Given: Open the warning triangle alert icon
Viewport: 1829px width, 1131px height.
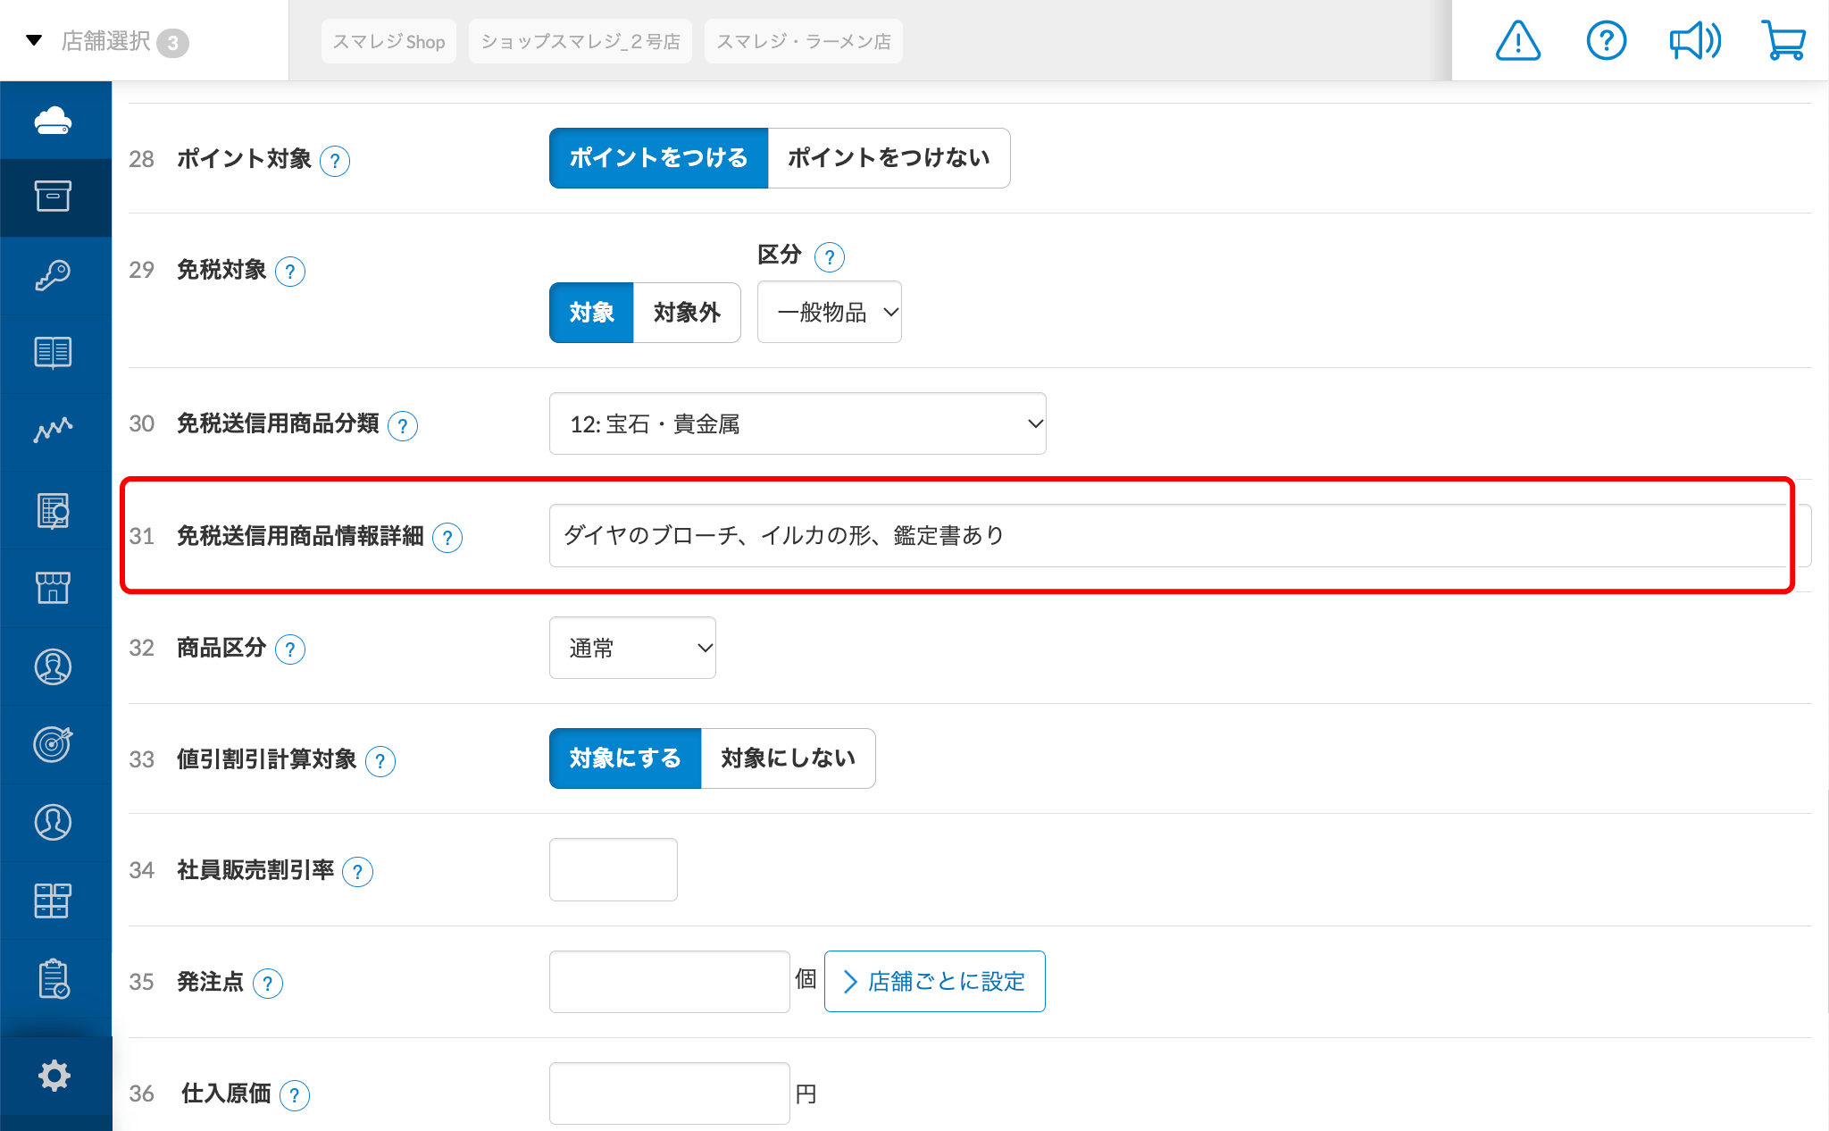Looking at the screenshot, I should [1518, 41].
